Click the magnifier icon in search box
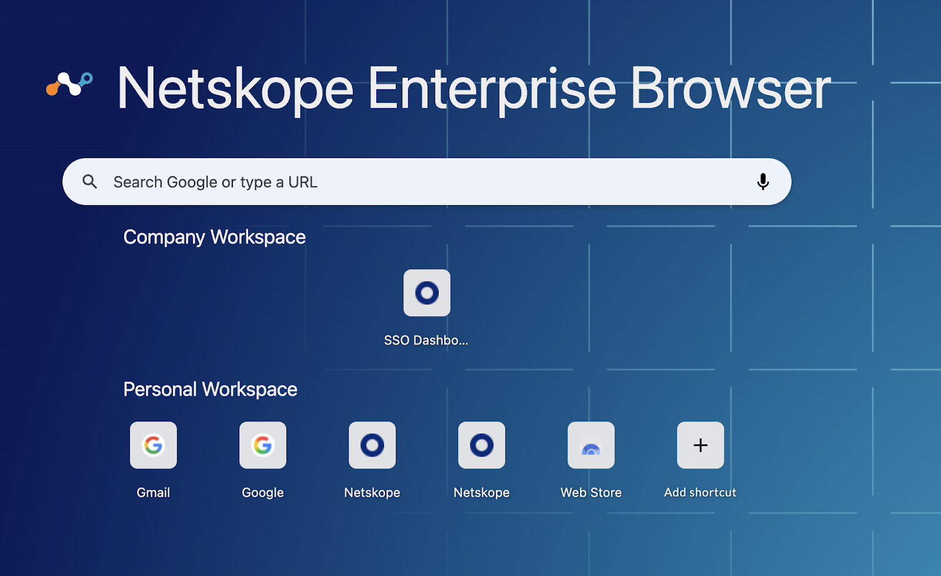The width and height of the screenshot is (941, 576). pos(90,182)
